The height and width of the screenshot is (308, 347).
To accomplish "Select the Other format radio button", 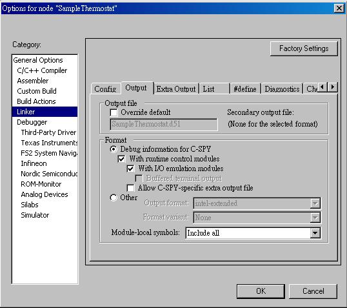I will 114,198.
